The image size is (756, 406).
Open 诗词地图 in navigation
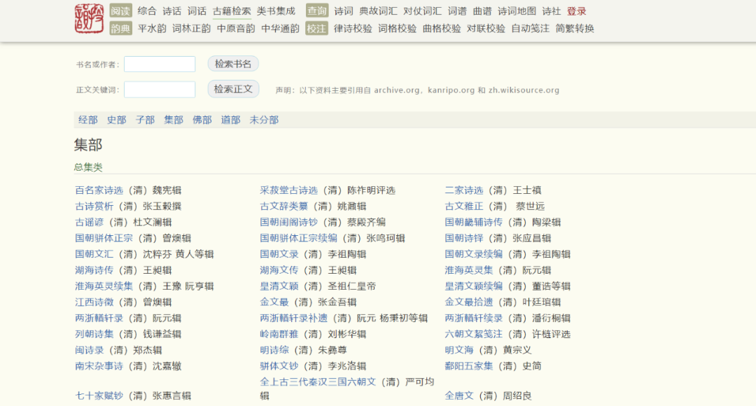pos(517,11)
